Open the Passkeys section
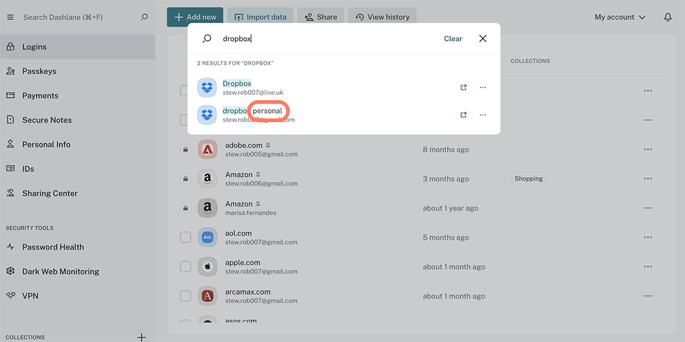 click(x=39, y=71)
